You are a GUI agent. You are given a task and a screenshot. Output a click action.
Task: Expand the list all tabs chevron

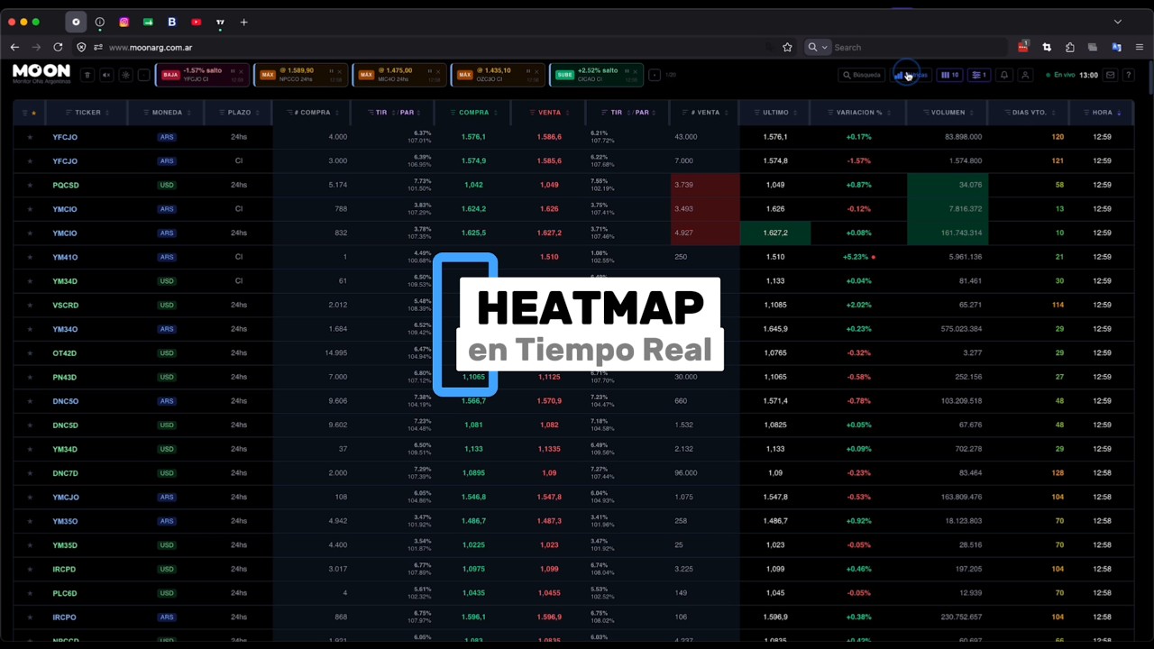(x=1118, y=22)
